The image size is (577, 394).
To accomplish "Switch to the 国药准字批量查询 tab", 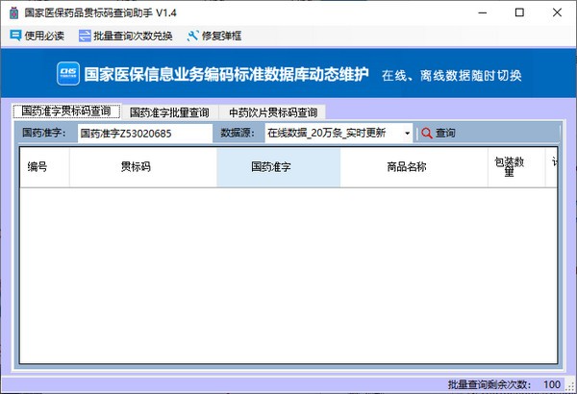I will tap(169, 112).
